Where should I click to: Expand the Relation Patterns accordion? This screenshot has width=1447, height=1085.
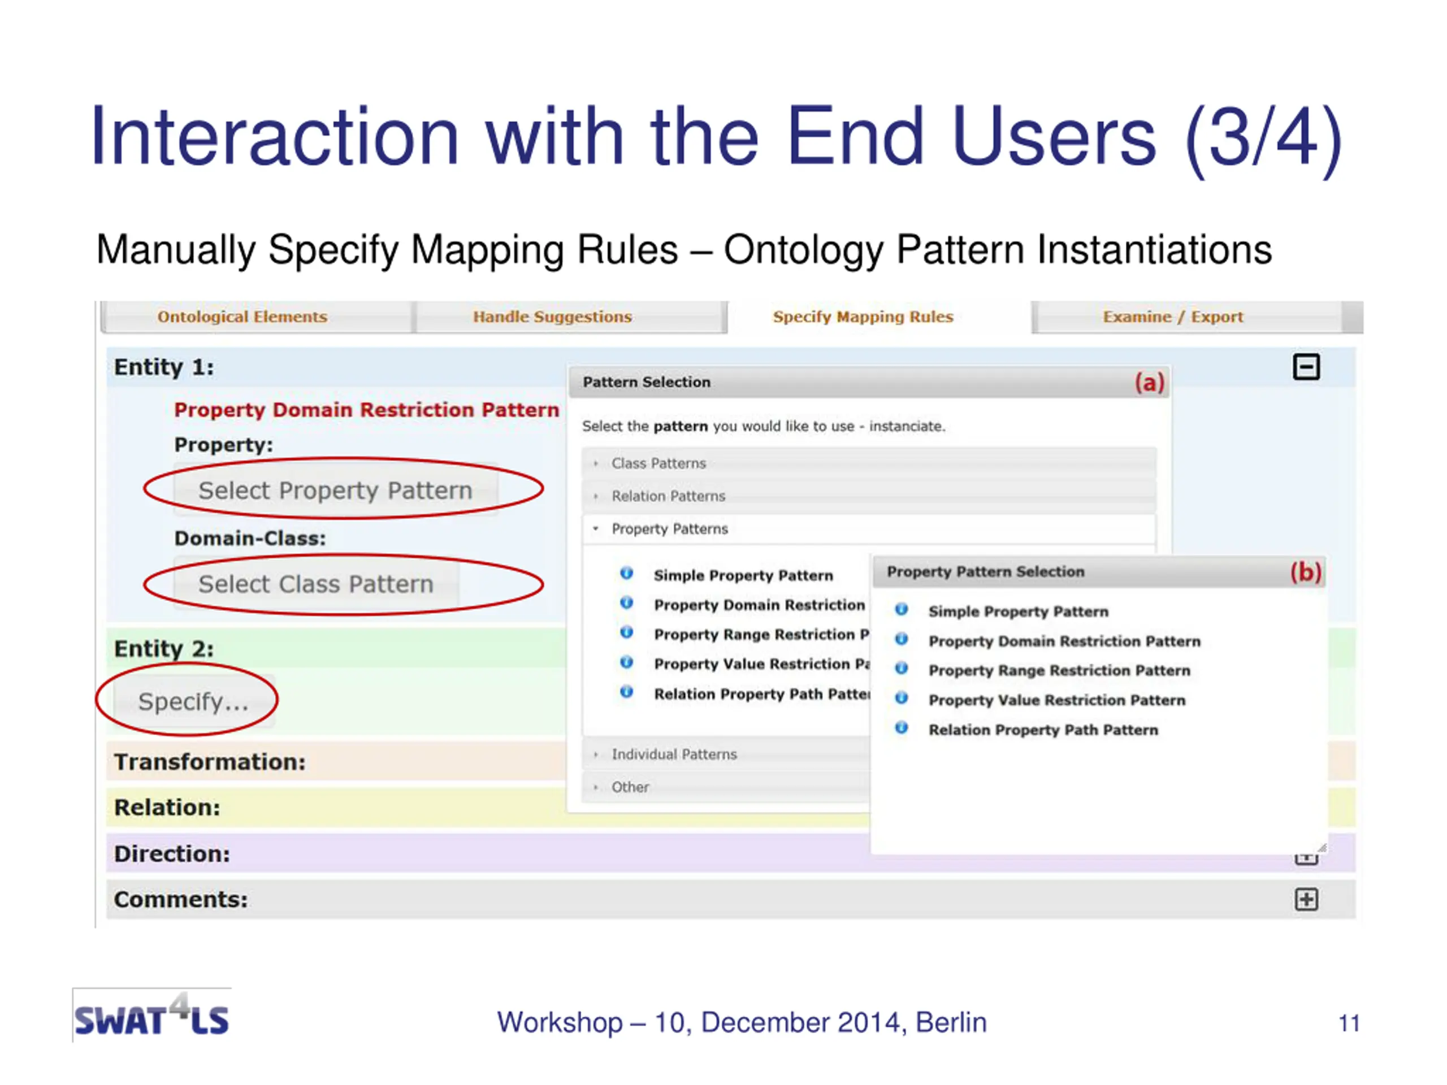pos(869,496)
